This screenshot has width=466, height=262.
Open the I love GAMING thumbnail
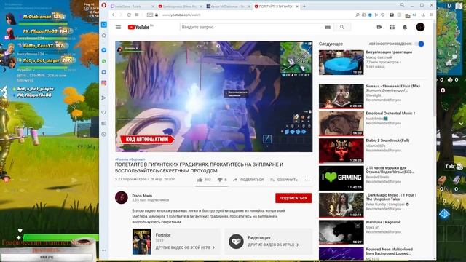pos(341,178)
